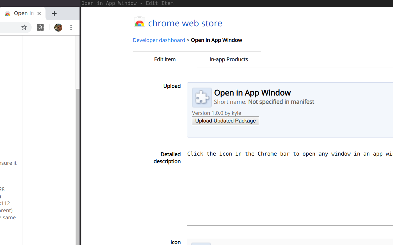This screenshot has height=245, width=393.
Task: Open the Chrome profile avatar
Action: (58, 27)
